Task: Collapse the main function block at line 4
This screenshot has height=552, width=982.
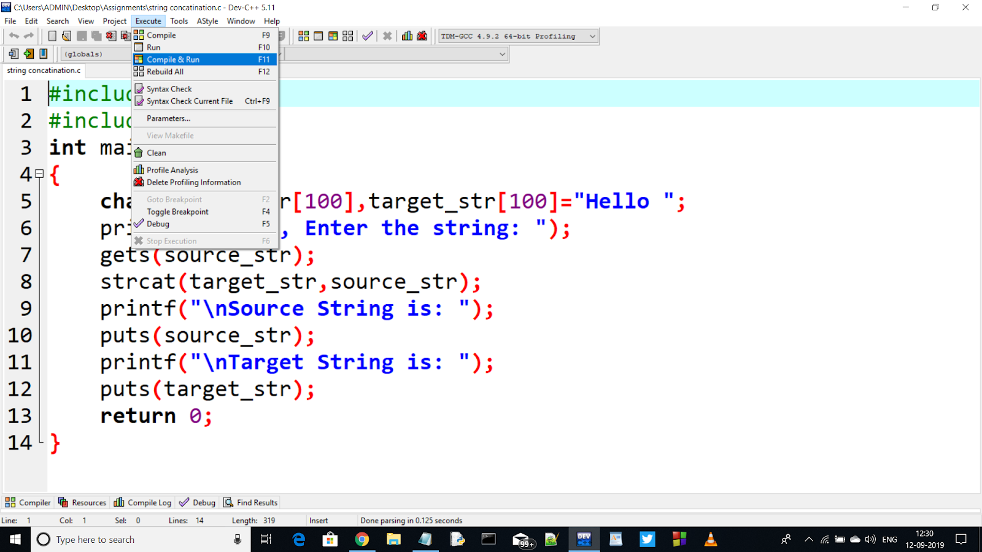Action: (x=38, y=174)
